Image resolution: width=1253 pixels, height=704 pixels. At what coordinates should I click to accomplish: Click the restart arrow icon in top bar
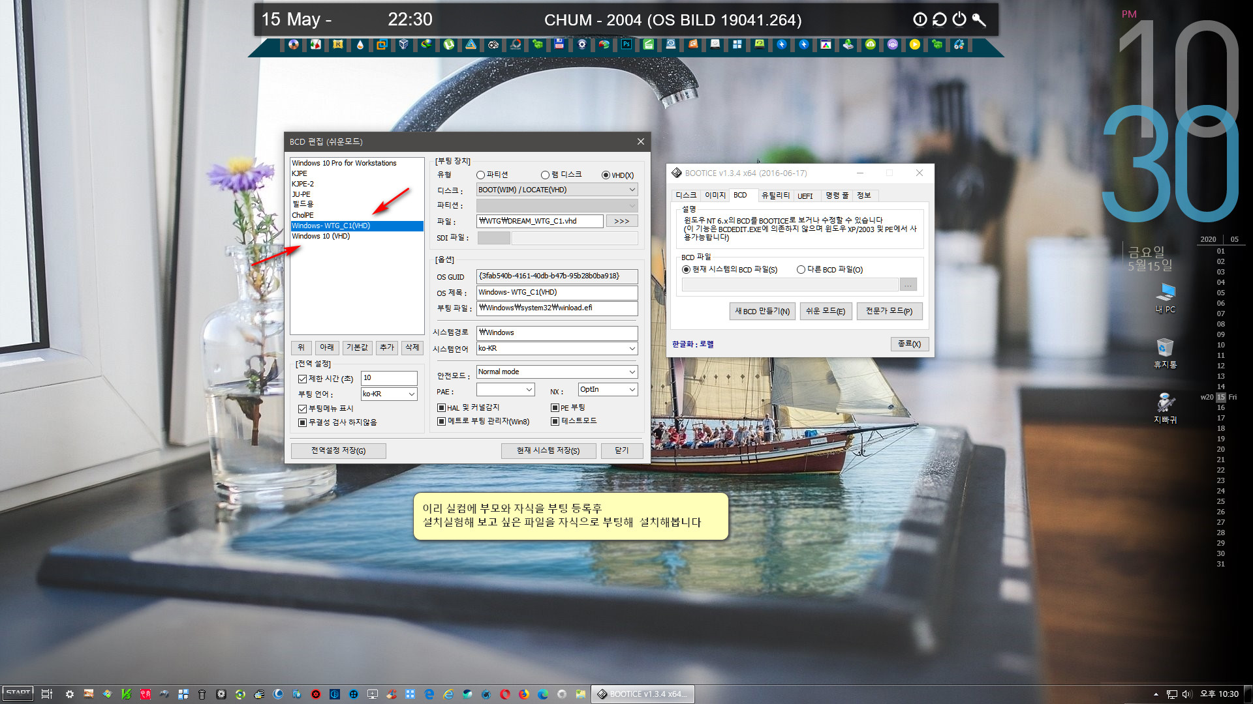pyautogui.click(x=940, y=20)
